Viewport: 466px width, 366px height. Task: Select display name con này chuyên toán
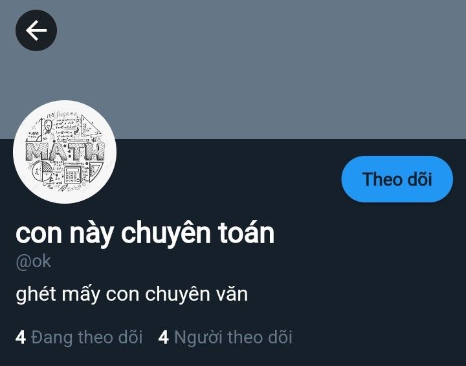coord(145,234)
